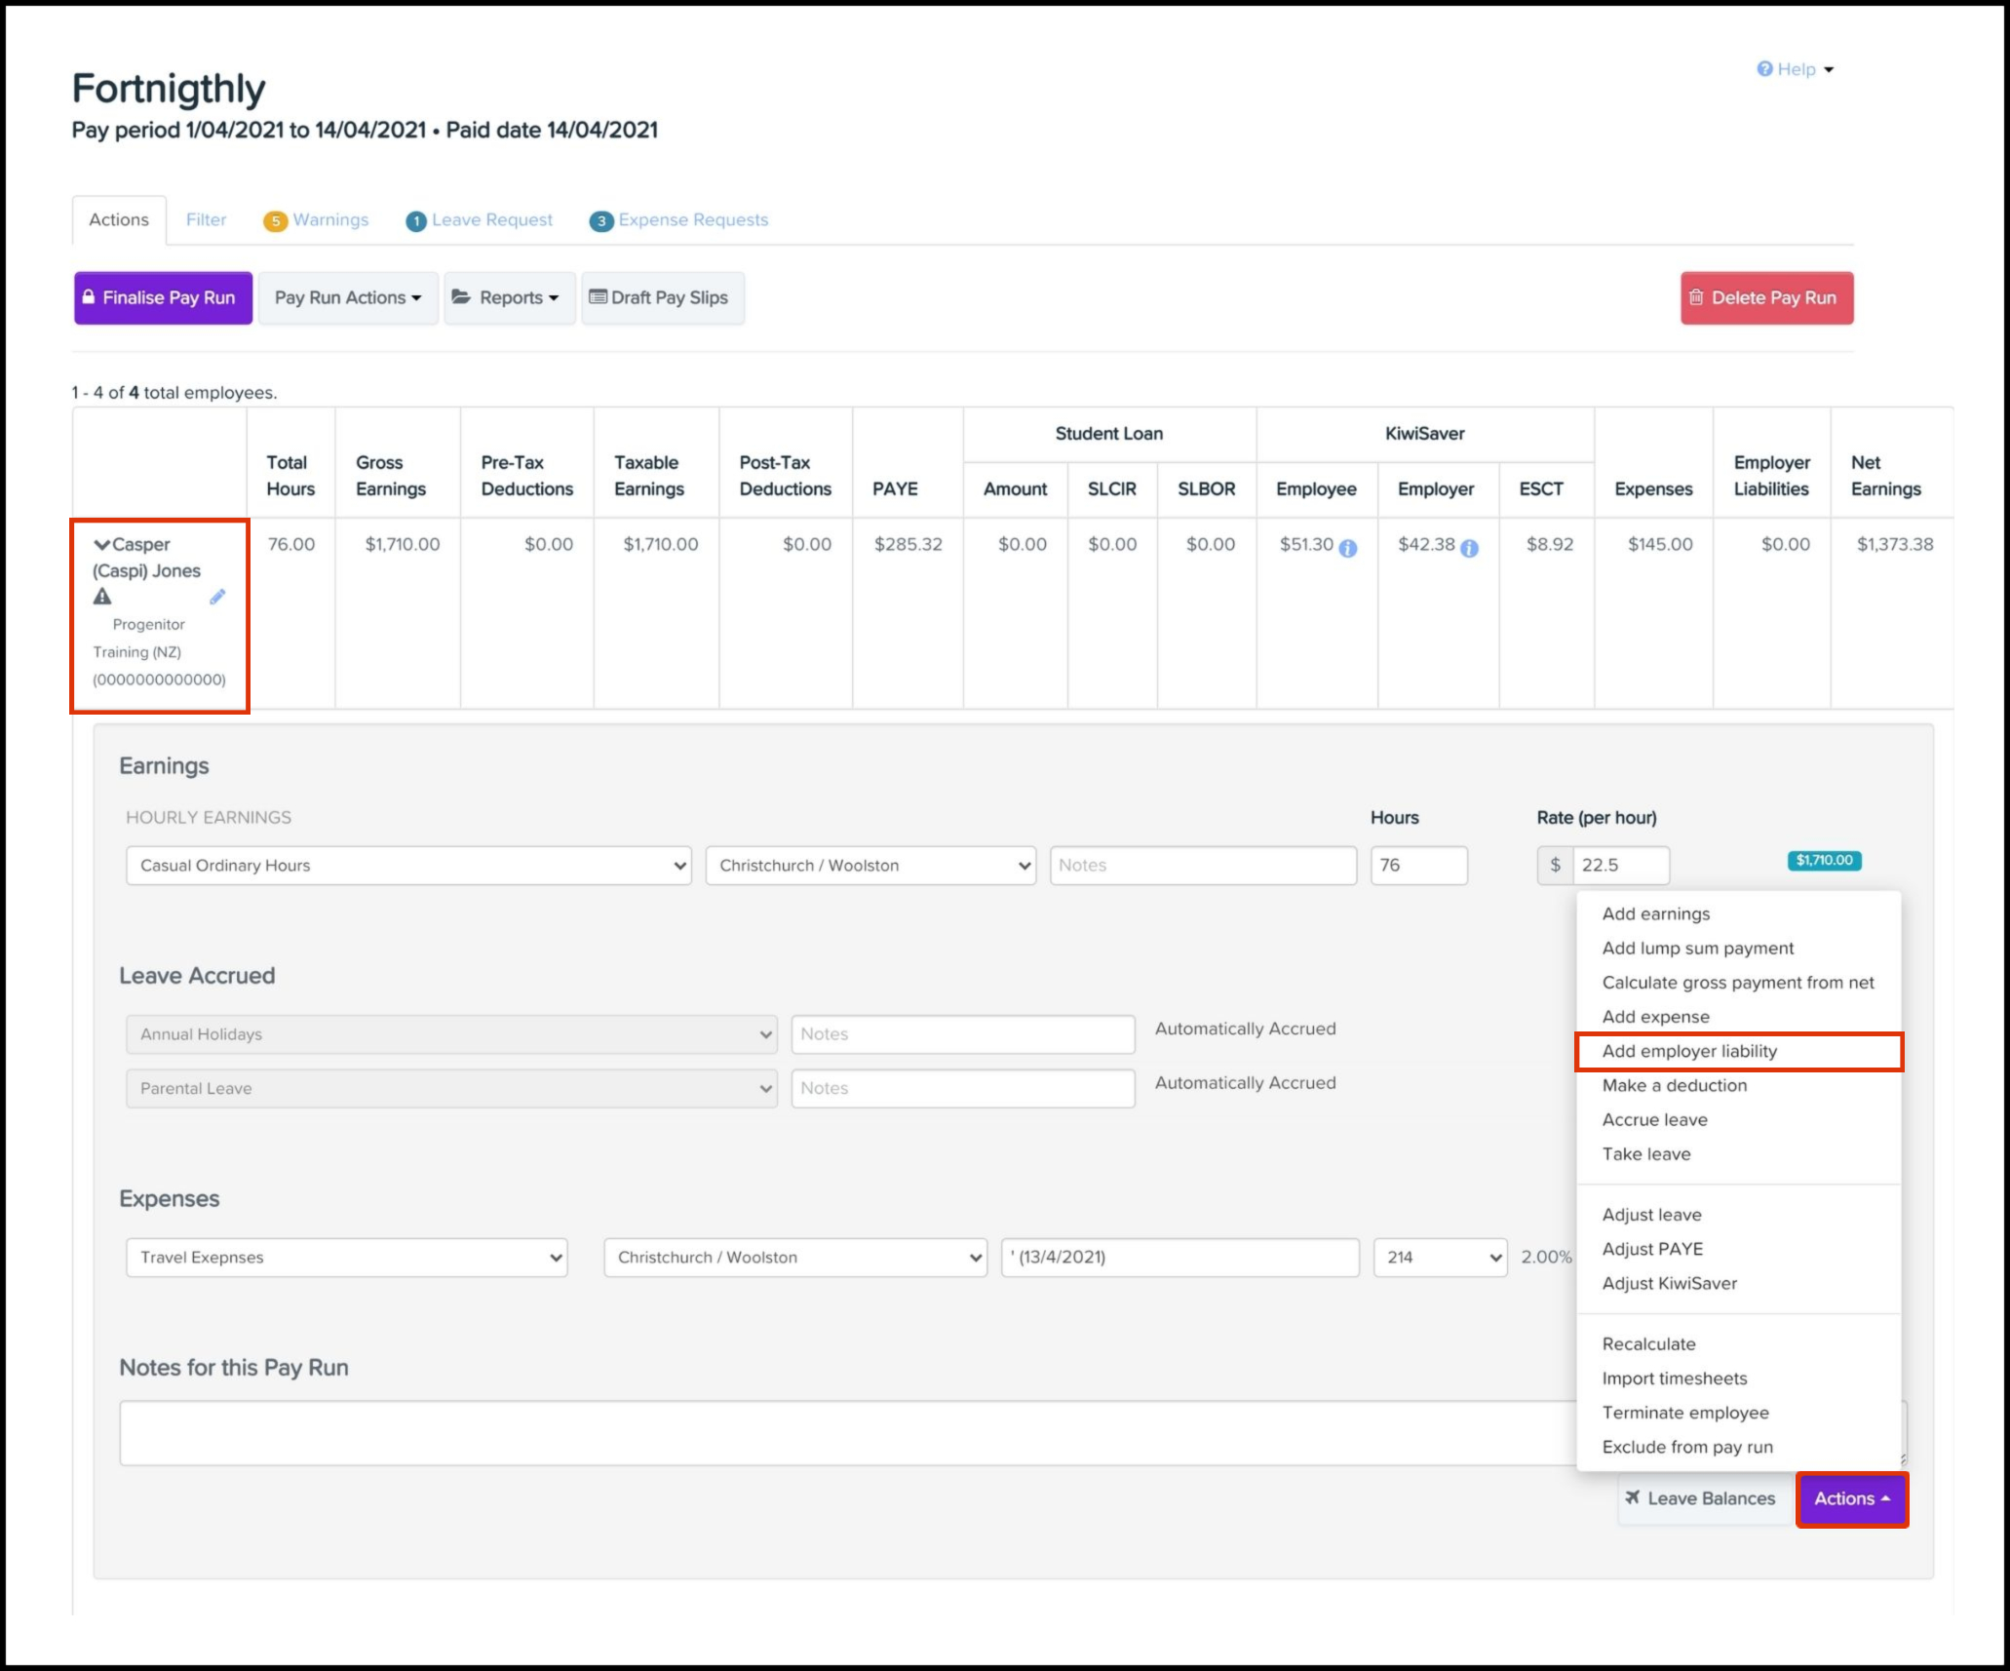Click the pencil edit icon for Casper Jones
Image resolution: width=2010 pixels, height=1671 pixels.
tap(217, 597)
